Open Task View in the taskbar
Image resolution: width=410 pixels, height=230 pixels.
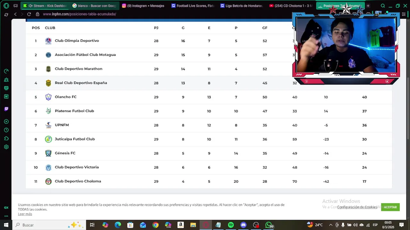pyautogui.click(x=92, y=225)
